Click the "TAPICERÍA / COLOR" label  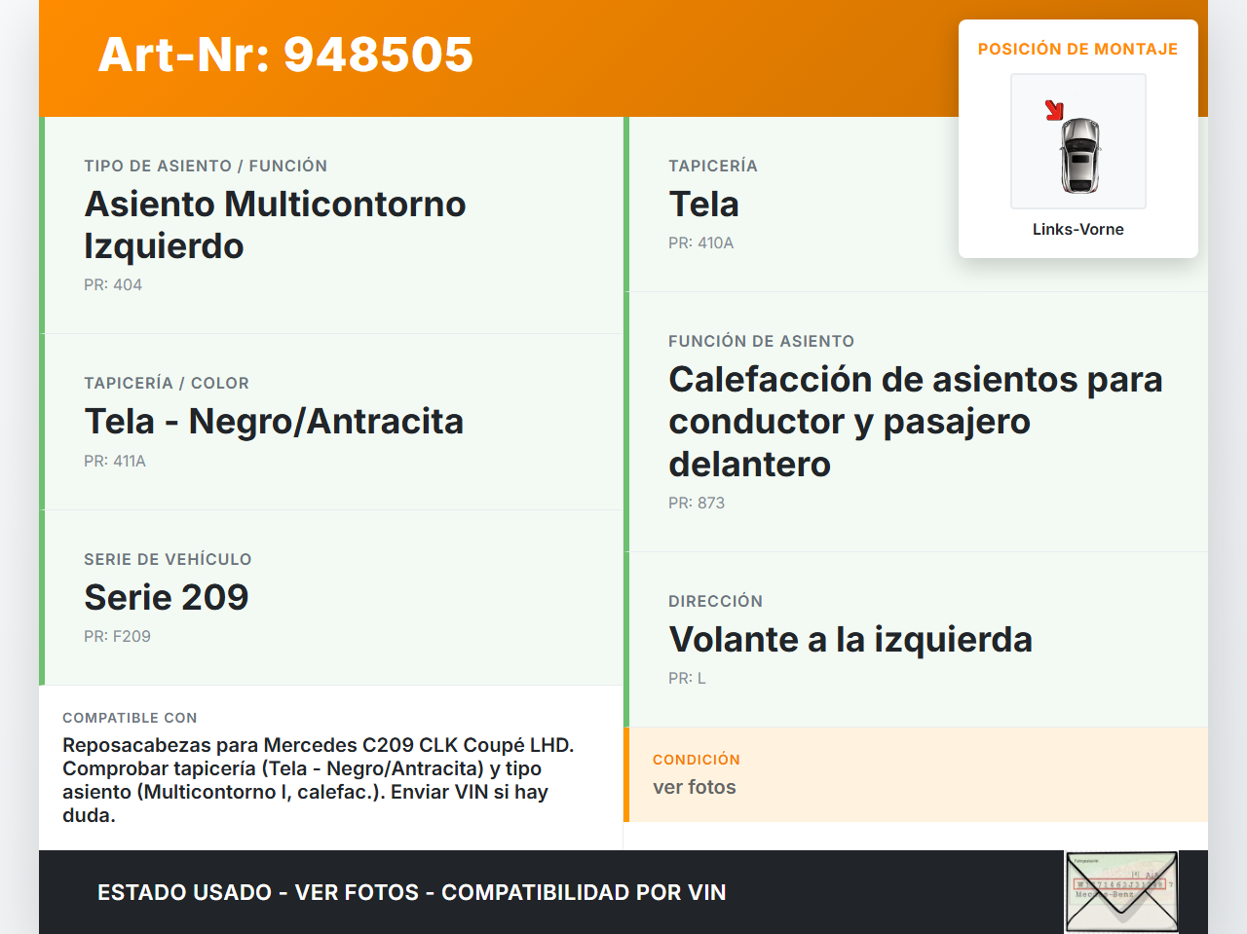167,383
